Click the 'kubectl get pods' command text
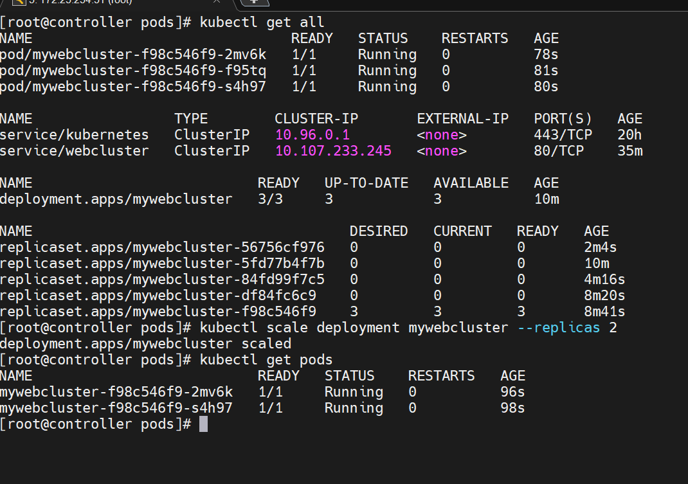688x484 pixels. pyautogui.click(x=266, y=360)
